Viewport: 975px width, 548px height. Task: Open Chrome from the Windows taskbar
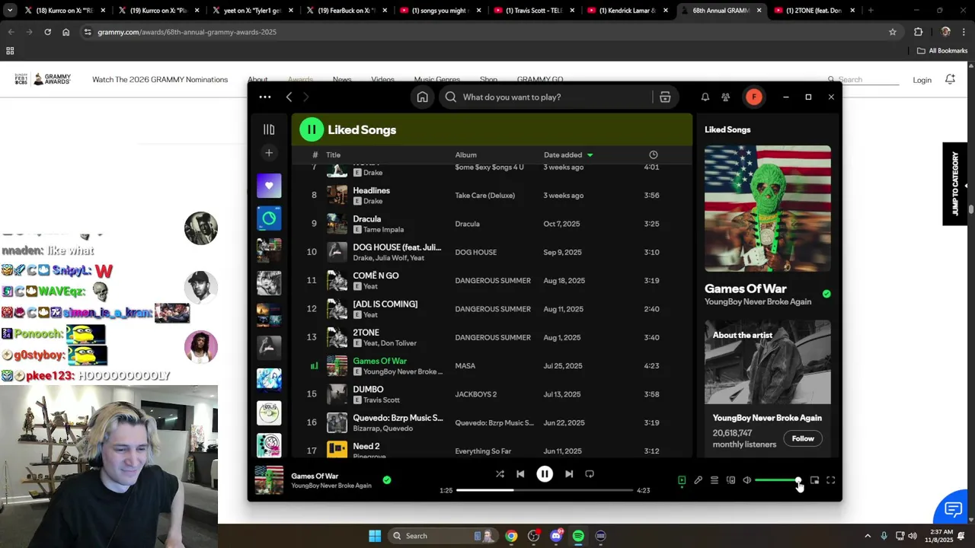tap(511, 536)
